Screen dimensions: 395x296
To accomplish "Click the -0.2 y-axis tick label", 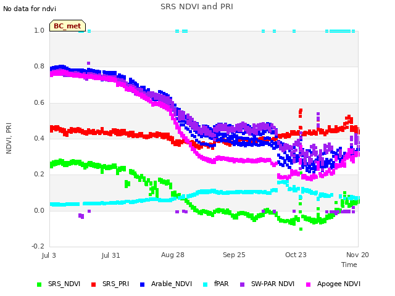I will pos(38,246).
